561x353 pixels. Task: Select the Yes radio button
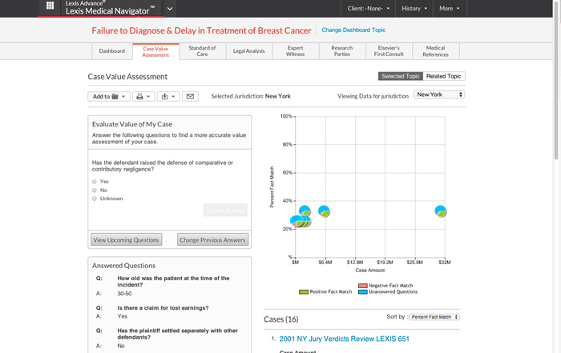[x=95, y=182]
